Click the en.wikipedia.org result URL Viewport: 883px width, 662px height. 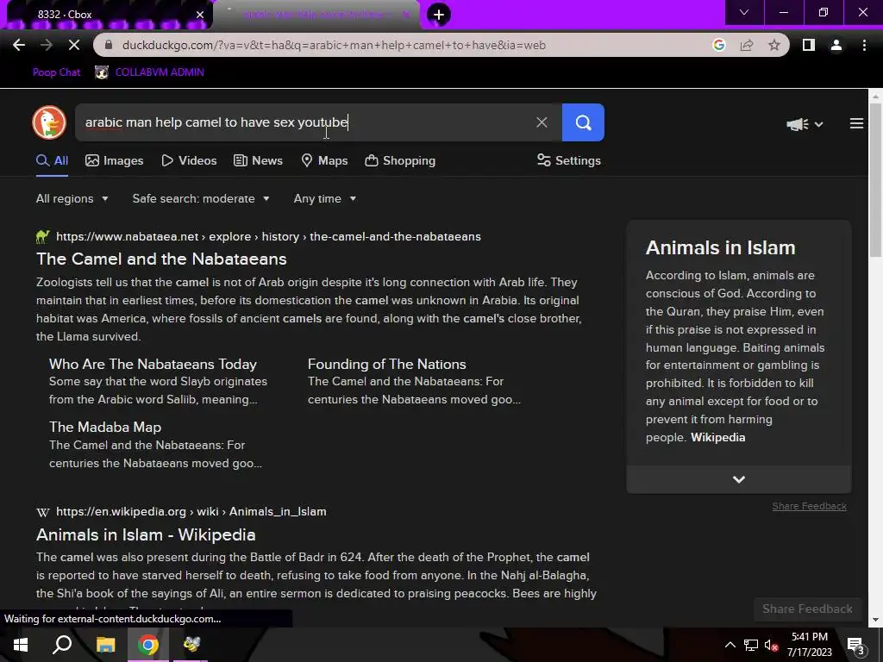click(x=191, y=512)
